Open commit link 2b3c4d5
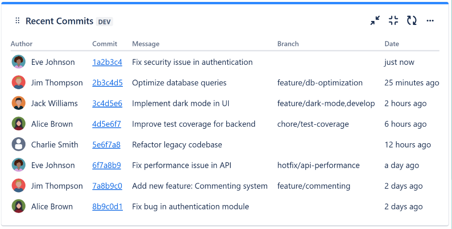Viewport: 452px width, 229px height. pos(107,83)
